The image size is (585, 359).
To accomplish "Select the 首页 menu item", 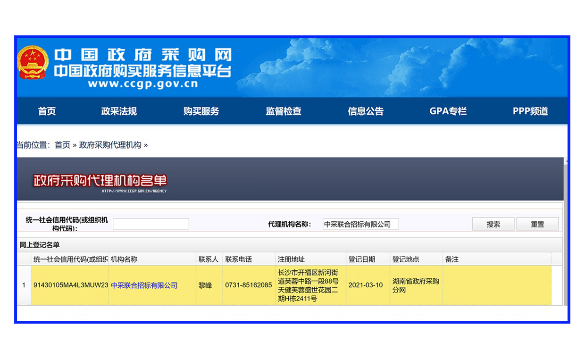I will 47,111.
